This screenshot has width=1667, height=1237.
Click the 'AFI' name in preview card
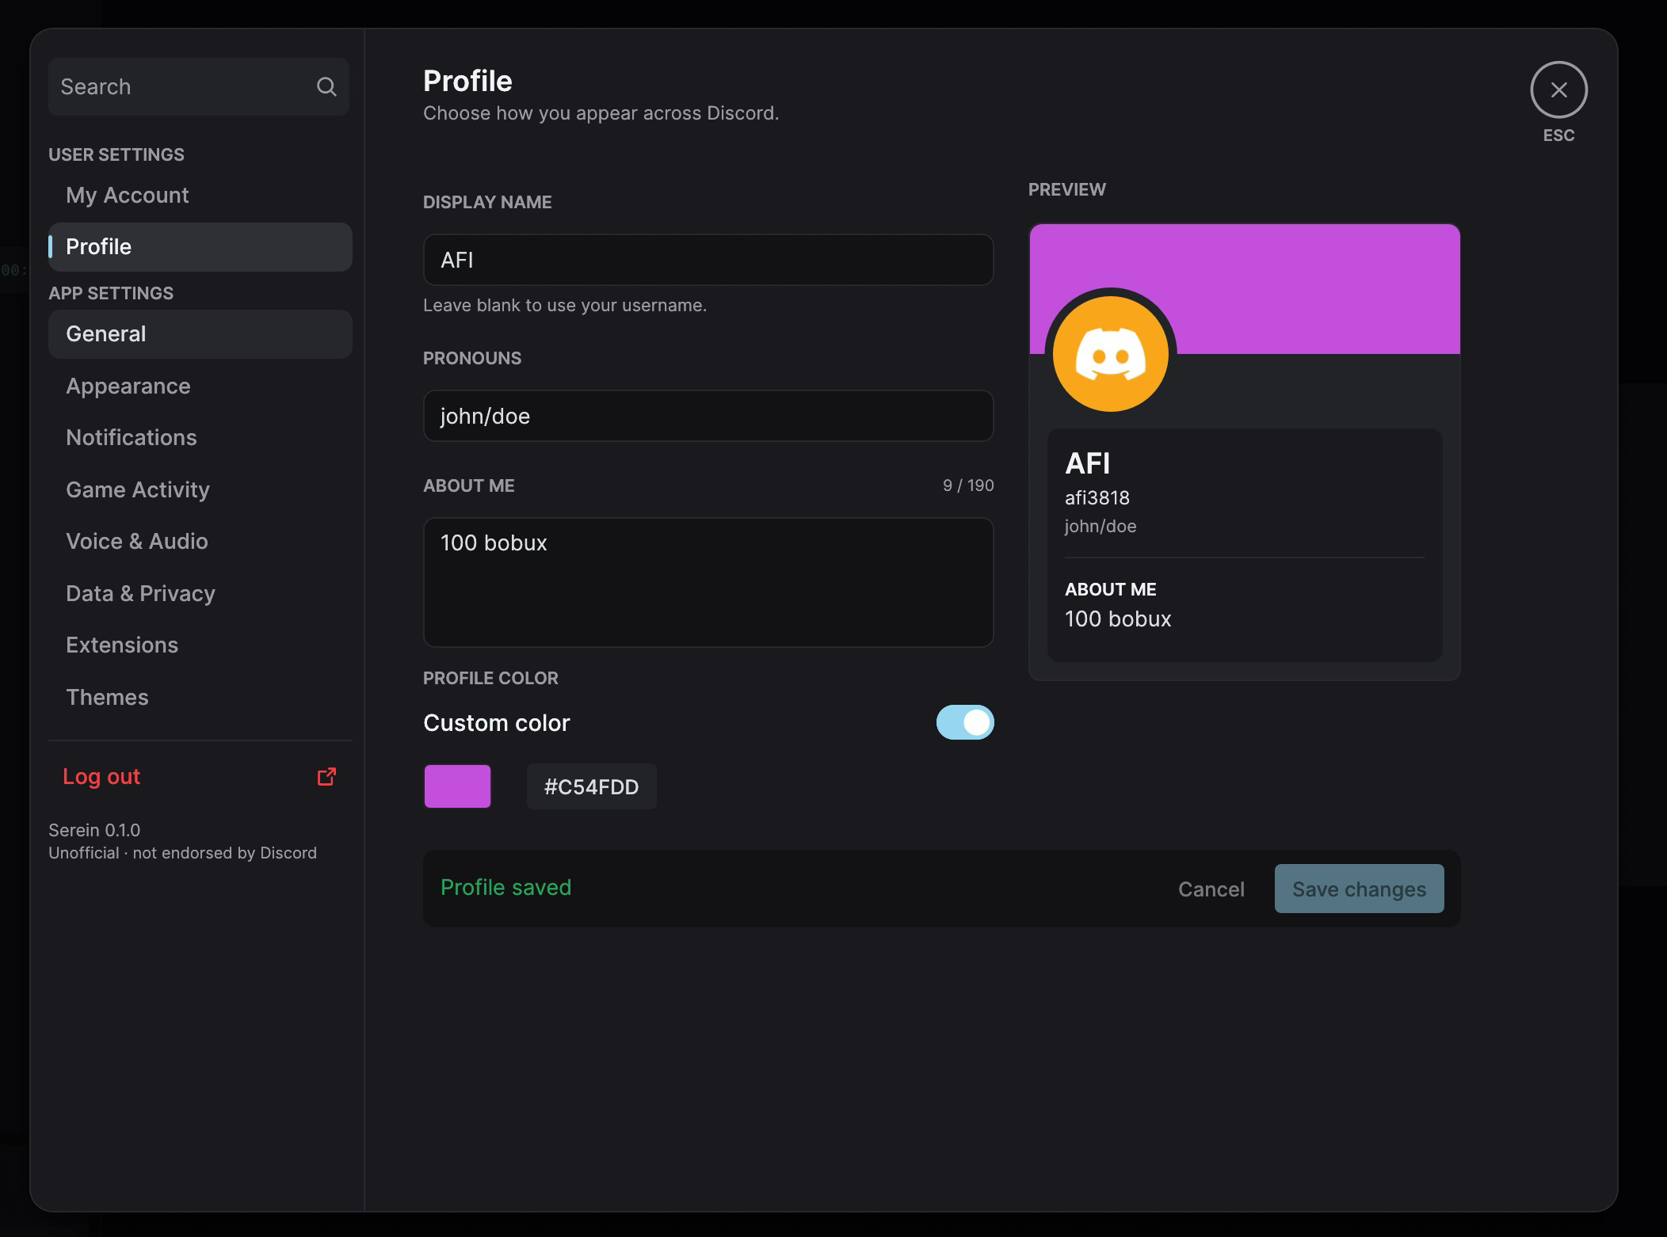tap(1087, 463)
